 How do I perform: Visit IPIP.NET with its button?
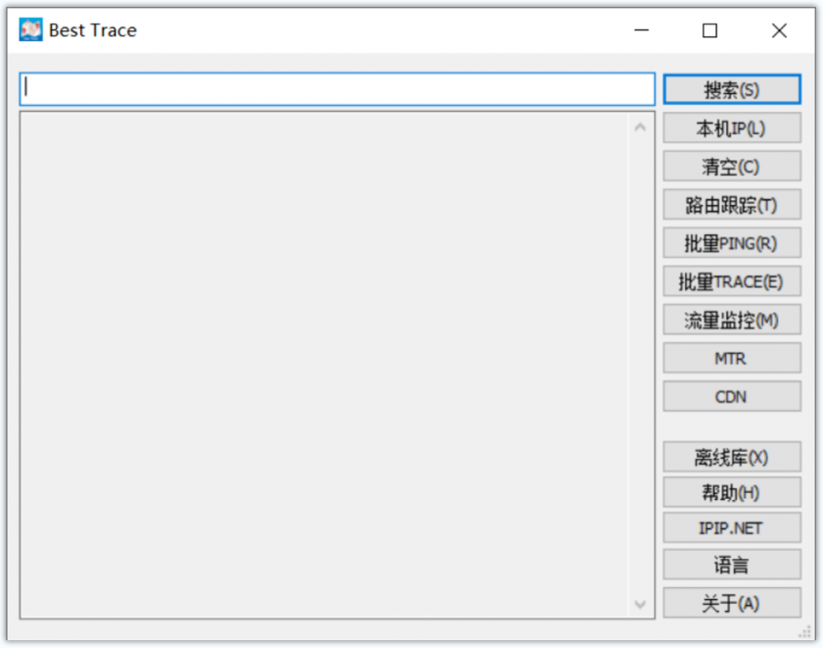point(731,527)
